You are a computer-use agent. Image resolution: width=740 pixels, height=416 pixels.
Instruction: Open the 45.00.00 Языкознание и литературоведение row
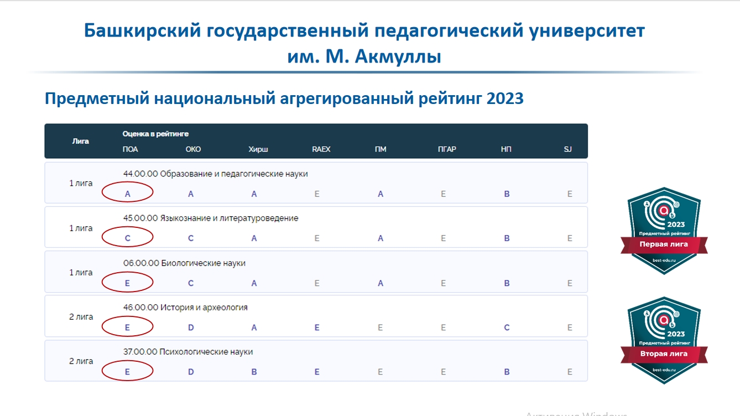(211, 218)
